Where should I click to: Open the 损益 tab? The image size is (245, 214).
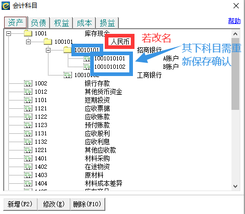click(107, 23)
